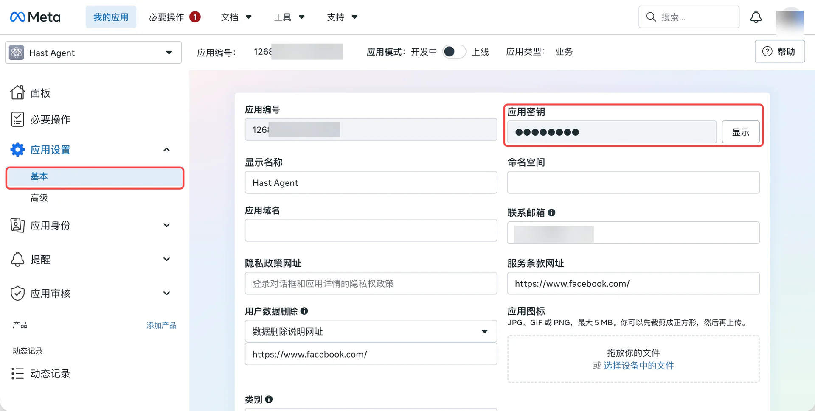Click the 添加产品 link
The height and width of the screenshot is (411, 815).
[161, 325]
